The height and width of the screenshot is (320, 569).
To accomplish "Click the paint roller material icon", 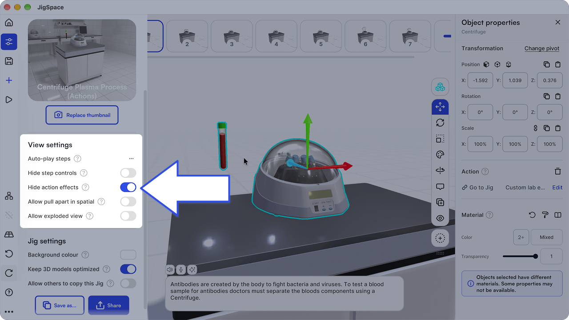I will pyautogui.click(x=545, y=215).
